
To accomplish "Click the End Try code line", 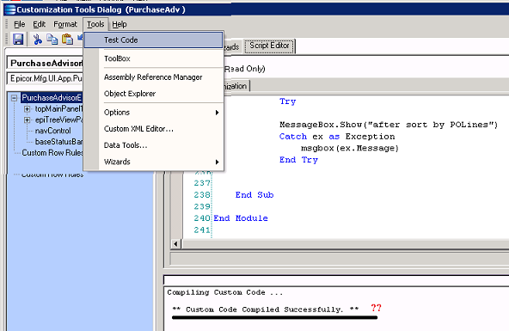I will pos(298,160).
